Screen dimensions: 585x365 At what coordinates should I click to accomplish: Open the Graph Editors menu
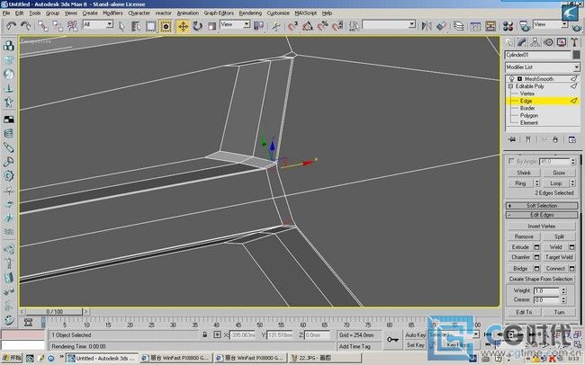[219, 13]
